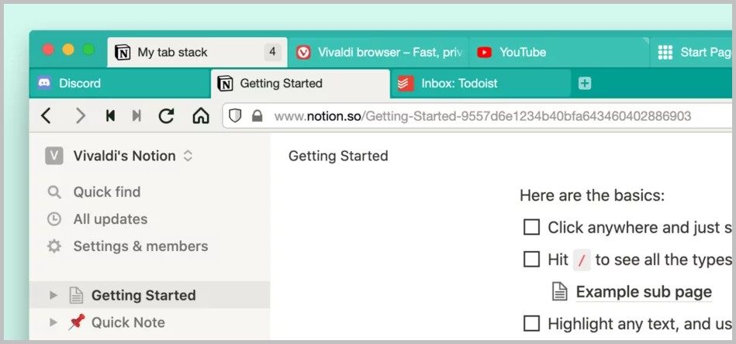Expand the Quick Note page tree
736x344 pixels.
tap(54, 322)
